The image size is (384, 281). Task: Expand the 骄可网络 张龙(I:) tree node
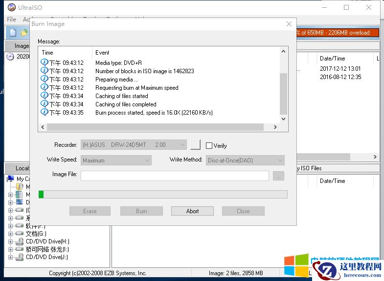[x=11, y=249]
